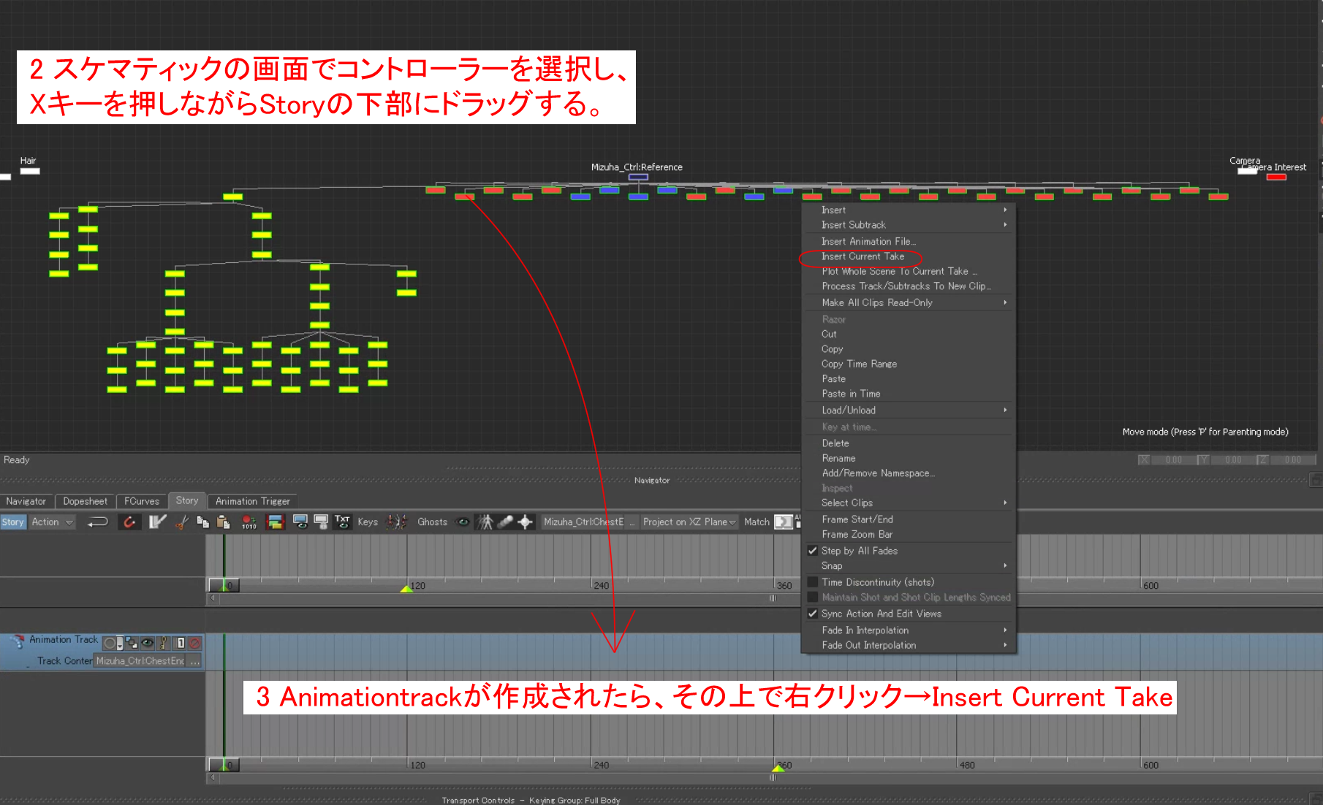Select the Razor tool icon
The height and width of the screenshot is (805, 1323).
(156, 522)
